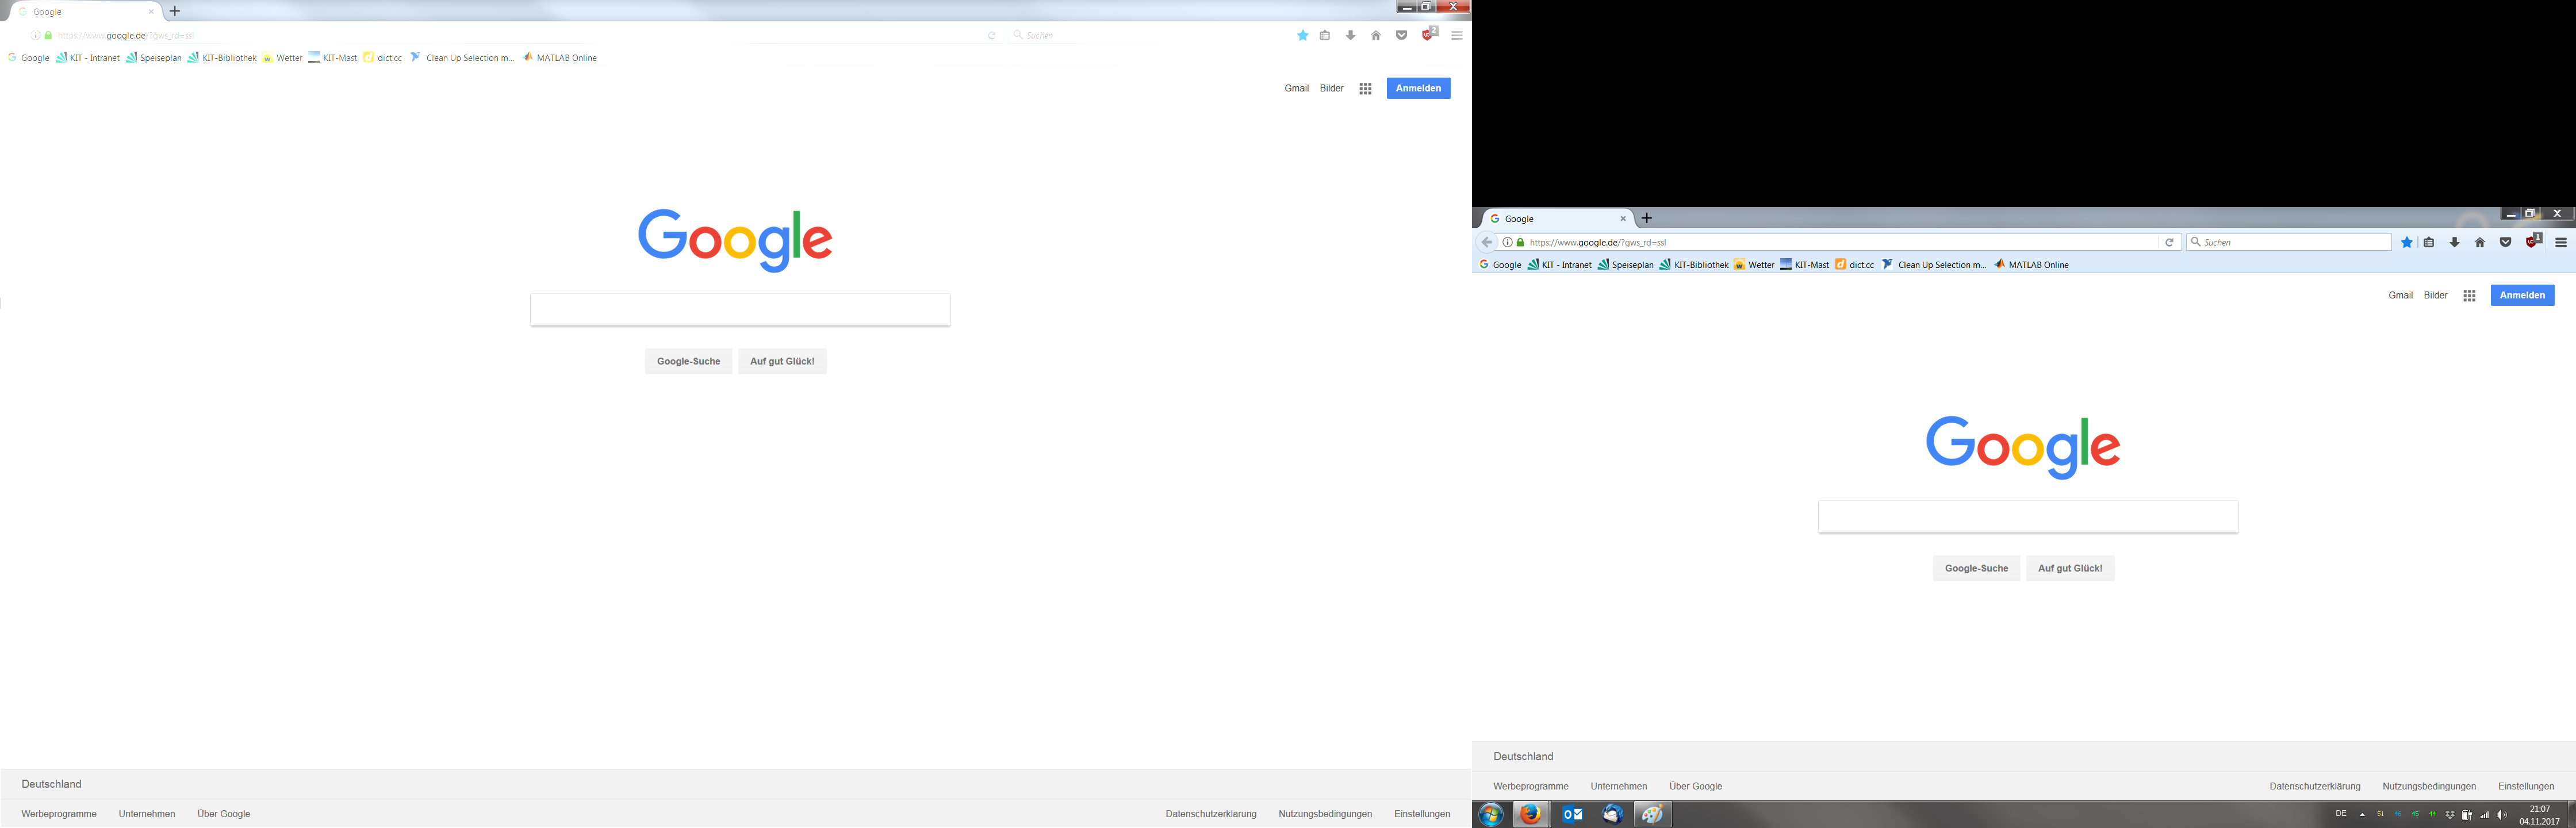This screenshot has width=2576, height=828.
Task: Open new tab with plus button, right window
Action: click(1647, 218)
